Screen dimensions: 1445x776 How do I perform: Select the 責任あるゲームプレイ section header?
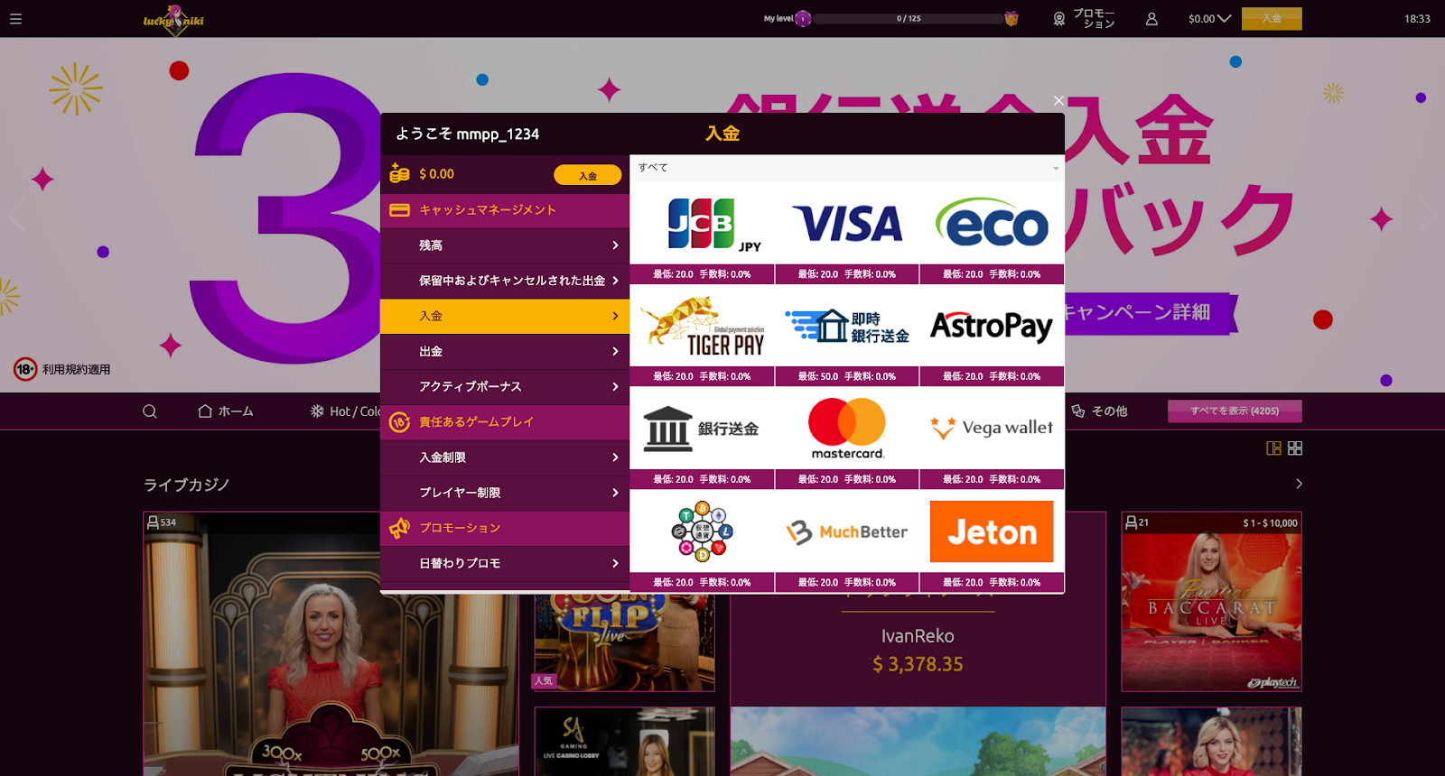[x=505, y=422]
